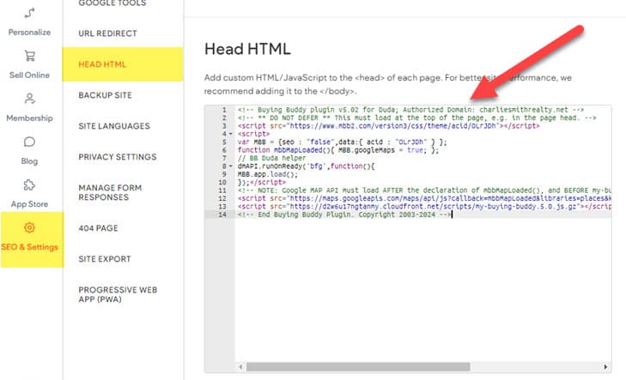Go to Site Languages
This screenshot has height=380, width=626.
[x=114, y=126]
